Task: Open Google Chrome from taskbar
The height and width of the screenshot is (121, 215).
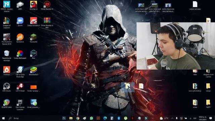Action: point(78,118)
